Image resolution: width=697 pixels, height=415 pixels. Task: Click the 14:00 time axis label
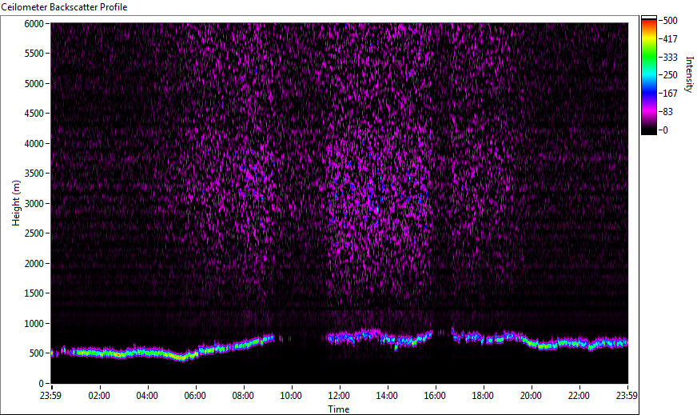(387, 396)
